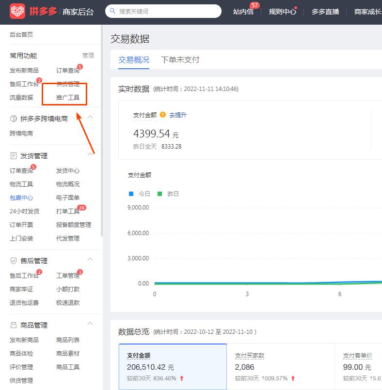Open 物流工具
The width and height of the screenshot is (382, 390).
pyautogui.click(x=21, y=184)
